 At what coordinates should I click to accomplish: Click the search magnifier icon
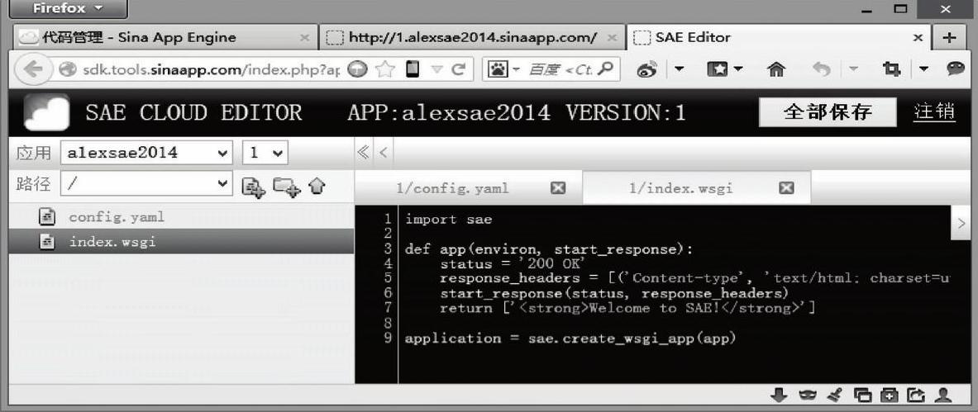coord(603,69)
